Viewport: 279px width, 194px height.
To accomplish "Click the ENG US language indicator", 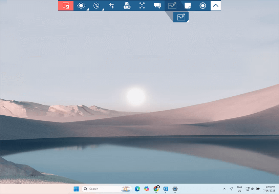I will point(239,189).
